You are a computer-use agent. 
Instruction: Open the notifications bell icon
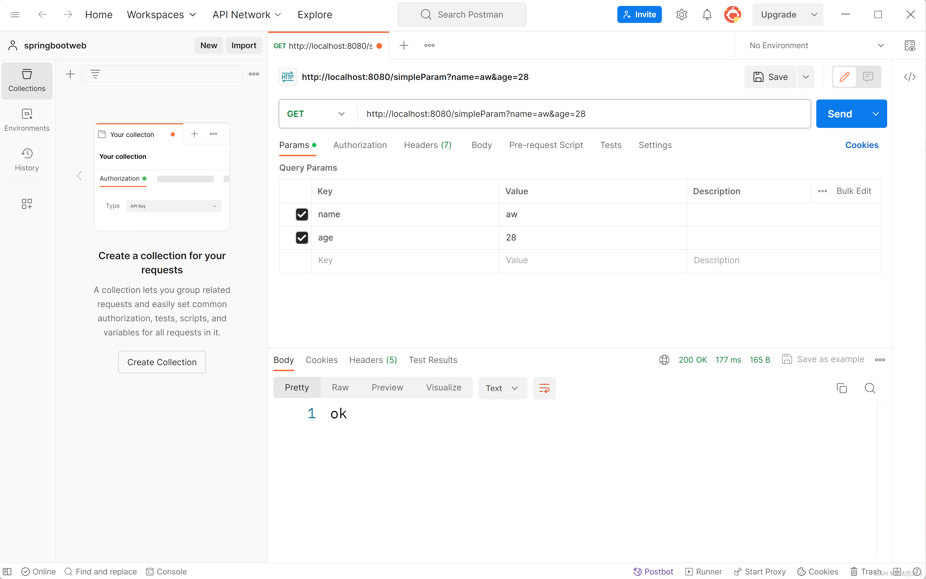click(707, 14)
